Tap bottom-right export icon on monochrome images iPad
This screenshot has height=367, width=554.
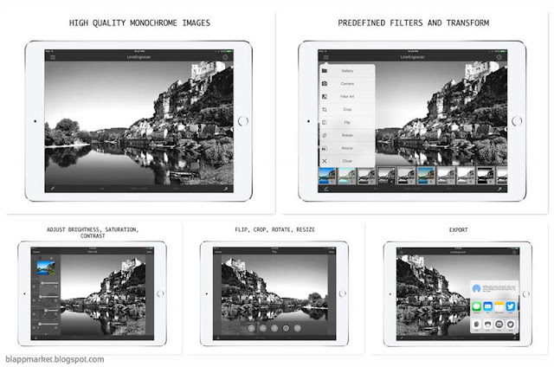tap(225, 189)
